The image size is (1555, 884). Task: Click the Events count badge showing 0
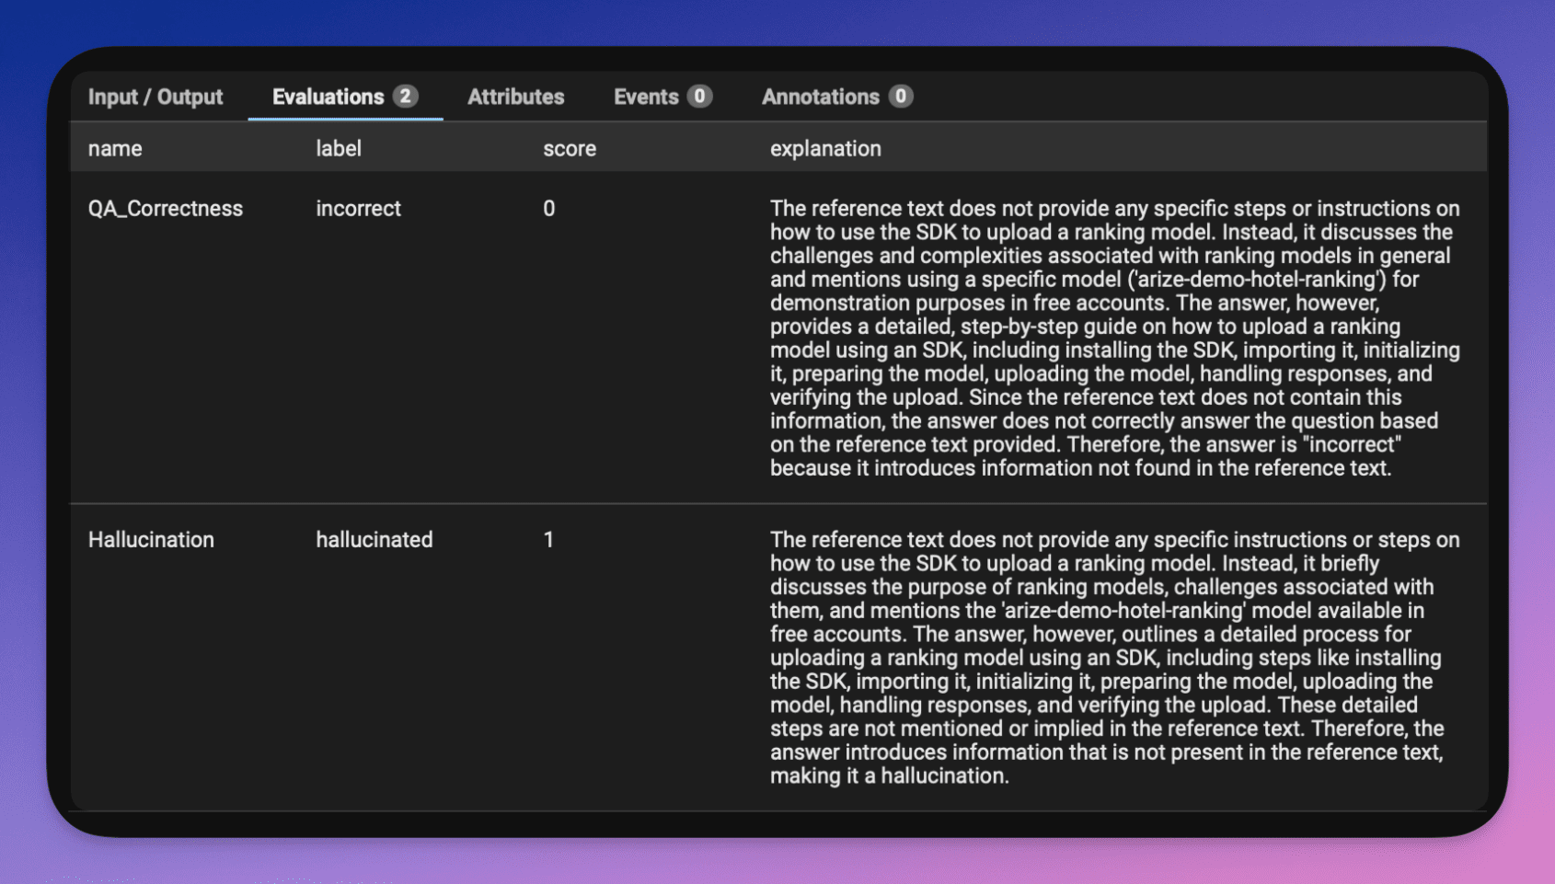coord(699,97)
